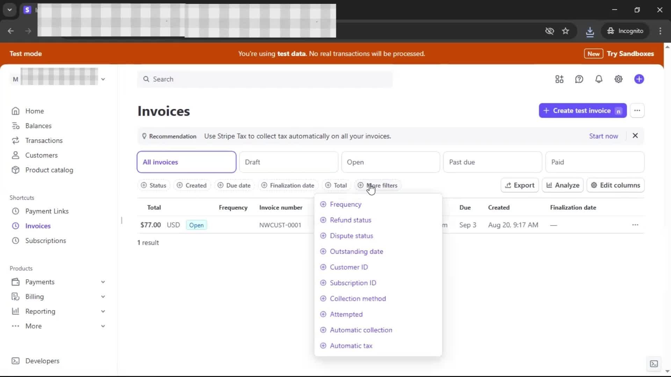The height and width of the screenshot is (377, 671).
Task: Click the browser downloads icon
Action: point(590,31)
